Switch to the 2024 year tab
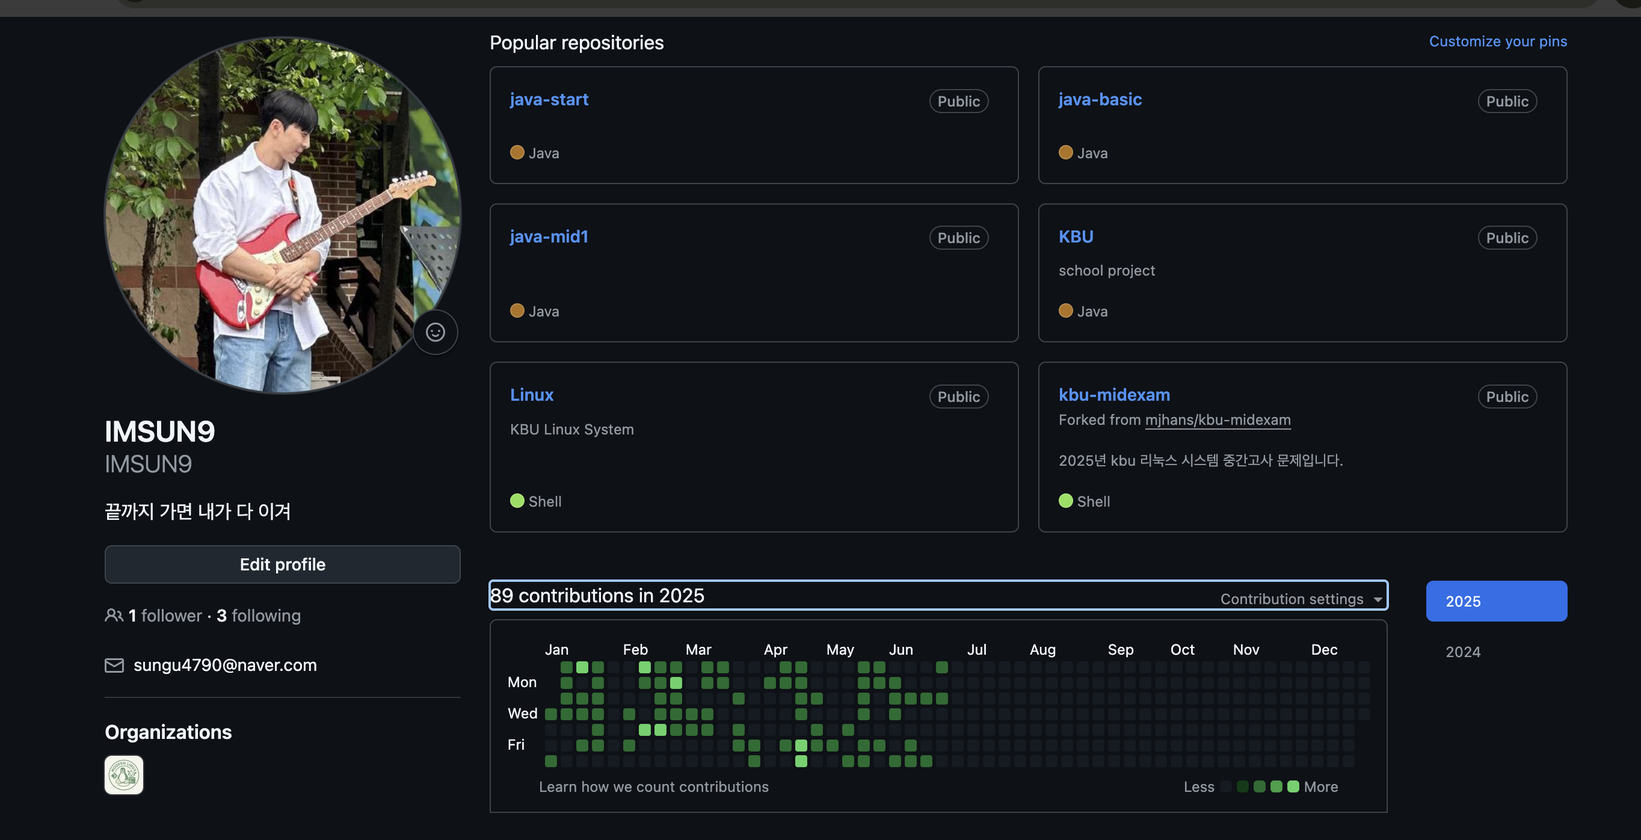Viewport: 1641px width, 840px height. point(1462,651)
